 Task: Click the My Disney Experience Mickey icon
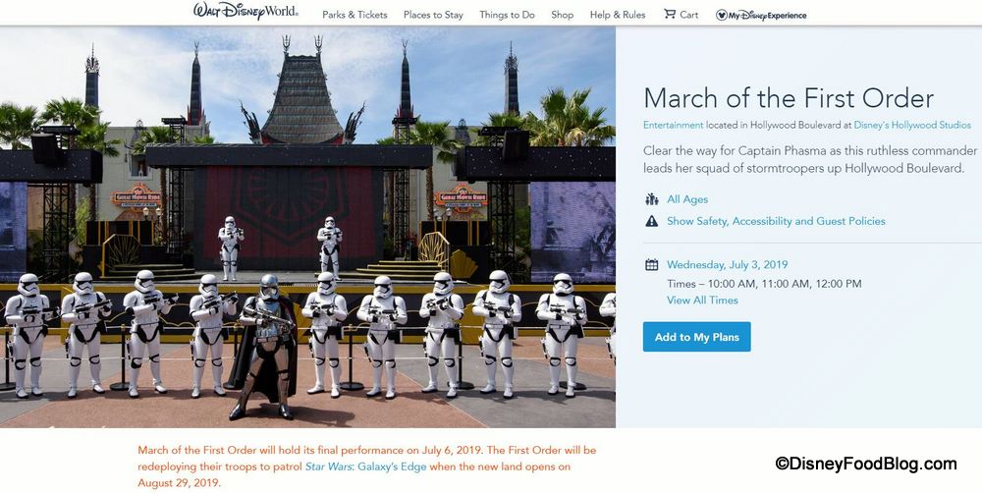(722, 15)
